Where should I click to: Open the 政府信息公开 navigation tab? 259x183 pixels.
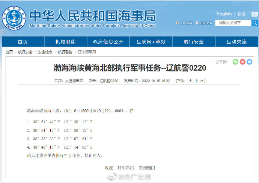click(x=108, y=42)
